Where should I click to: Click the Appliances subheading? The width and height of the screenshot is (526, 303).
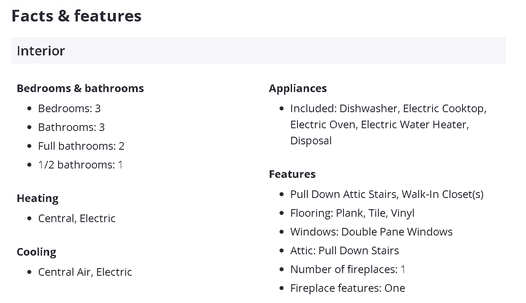pos(298,88)
